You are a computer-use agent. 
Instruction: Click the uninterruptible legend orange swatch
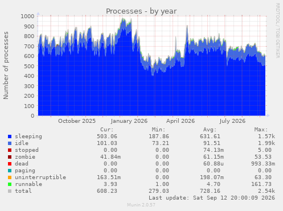(10, 177)
